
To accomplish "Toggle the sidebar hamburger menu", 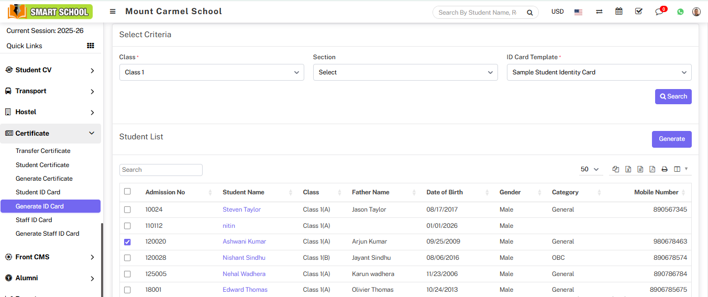I will tap(113, 12).
